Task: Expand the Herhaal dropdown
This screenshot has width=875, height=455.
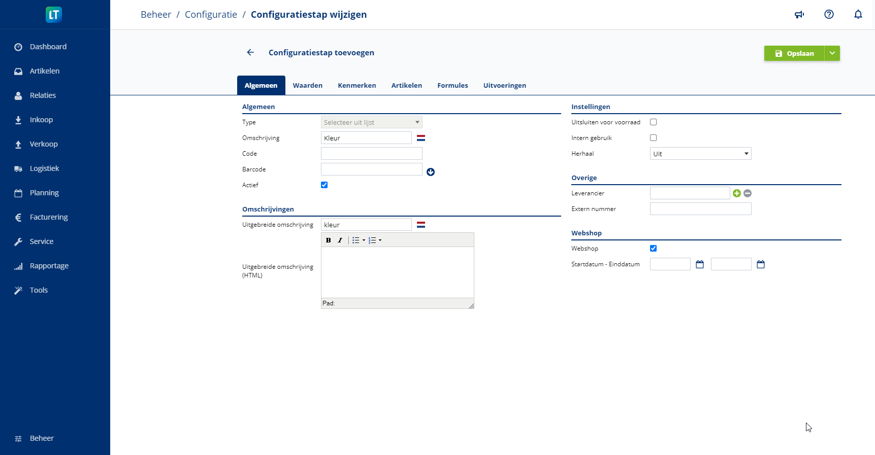Action: click(x=700, y=154)
